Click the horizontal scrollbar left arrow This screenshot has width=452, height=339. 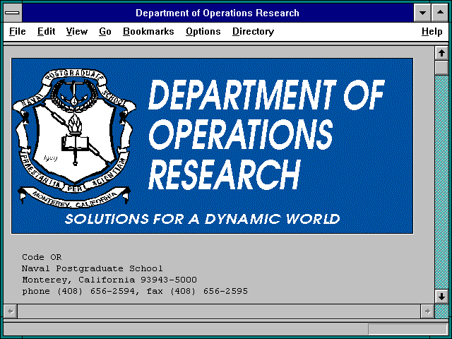click(x=11, y=311)
